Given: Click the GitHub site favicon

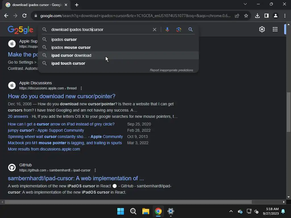Looking at the screenshot, I should click(12, 167).
